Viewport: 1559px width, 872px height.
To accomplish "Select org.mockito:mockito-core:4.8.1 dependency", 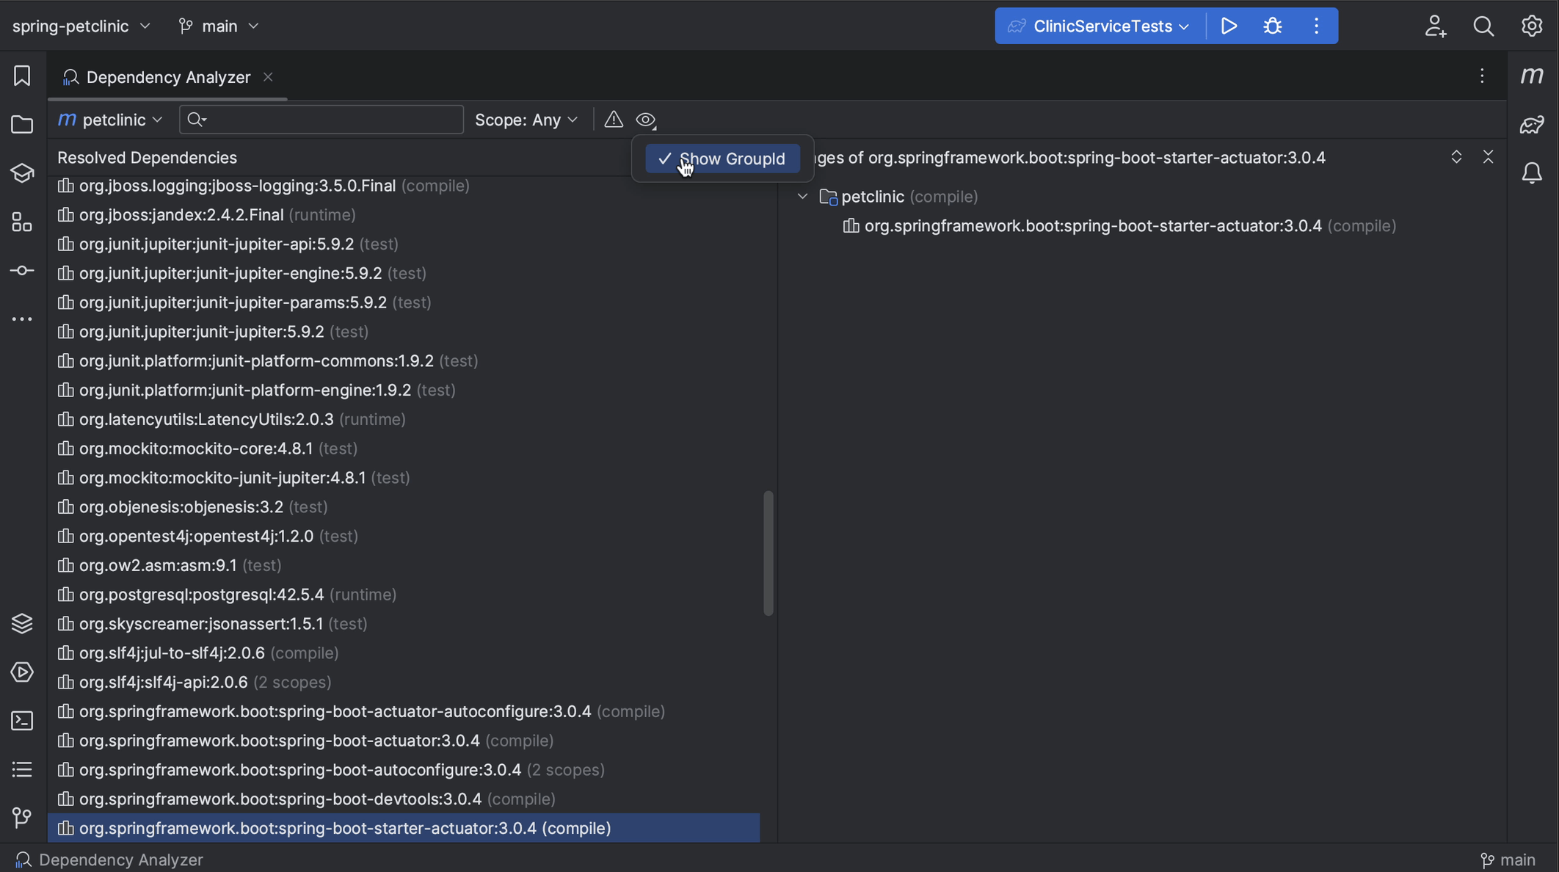I will click(x=195, y=448).
